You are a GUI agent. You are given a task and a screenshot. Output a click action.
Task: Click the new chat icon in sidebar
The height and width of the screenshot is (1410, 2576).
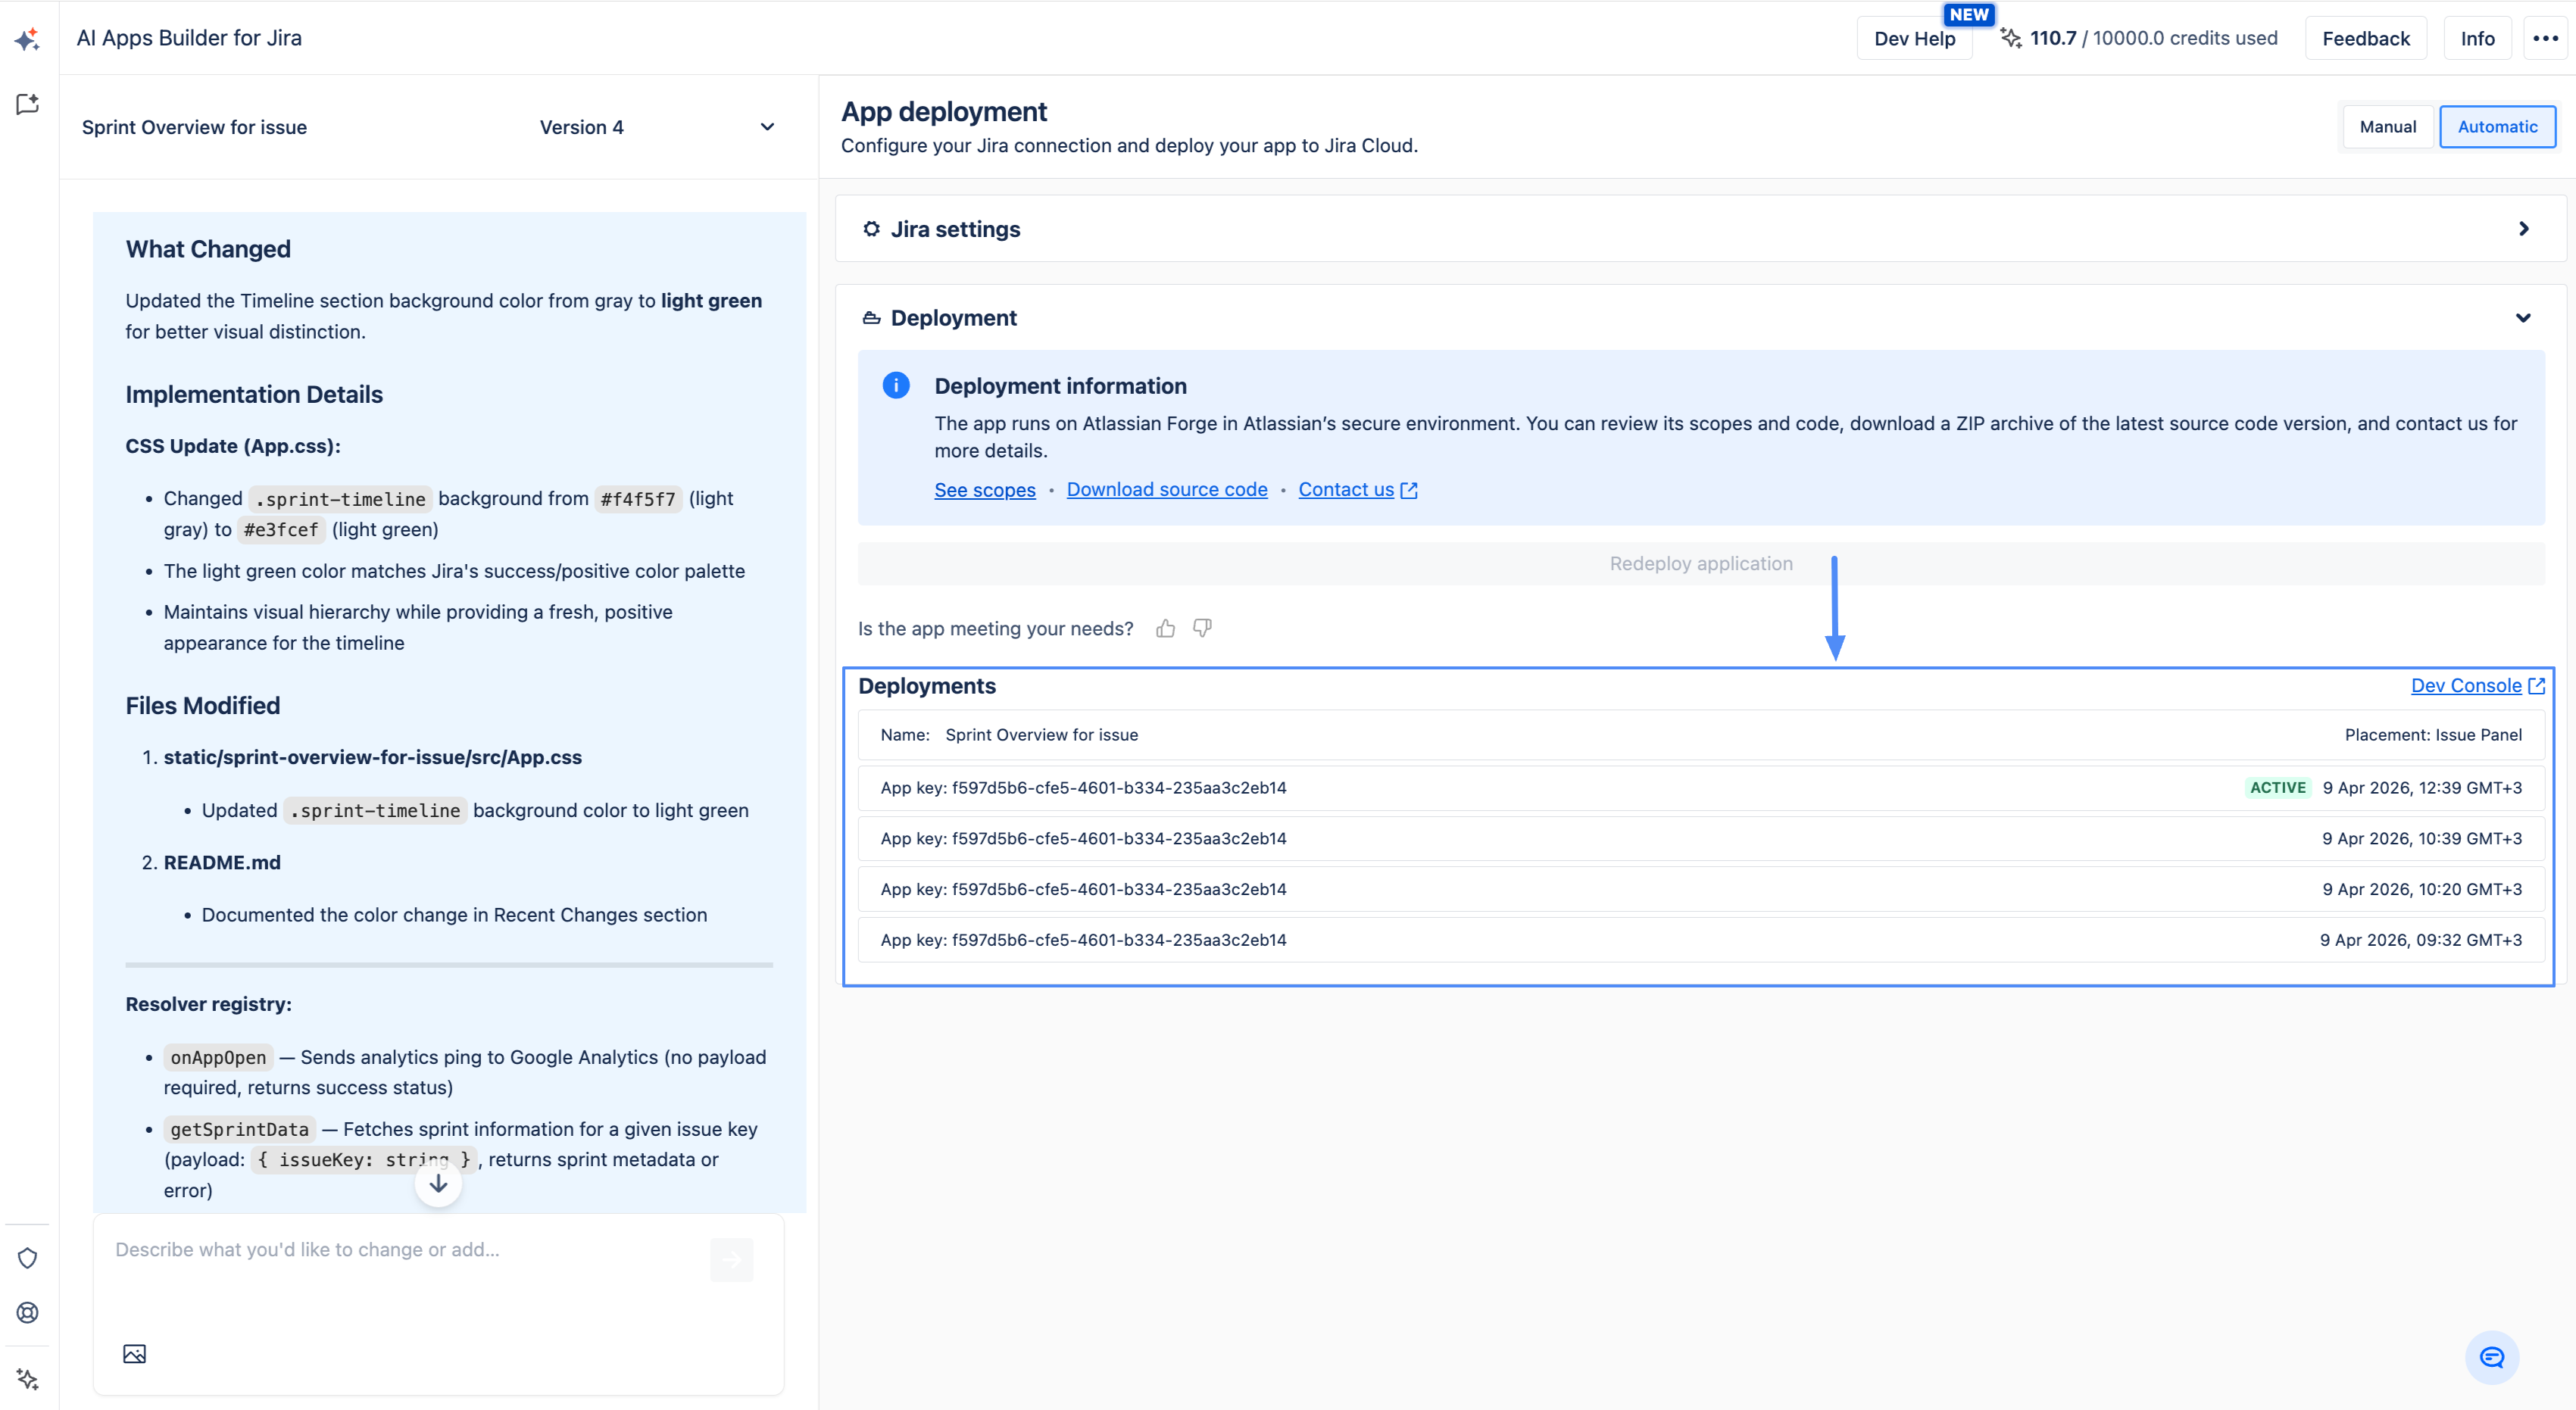27,104
